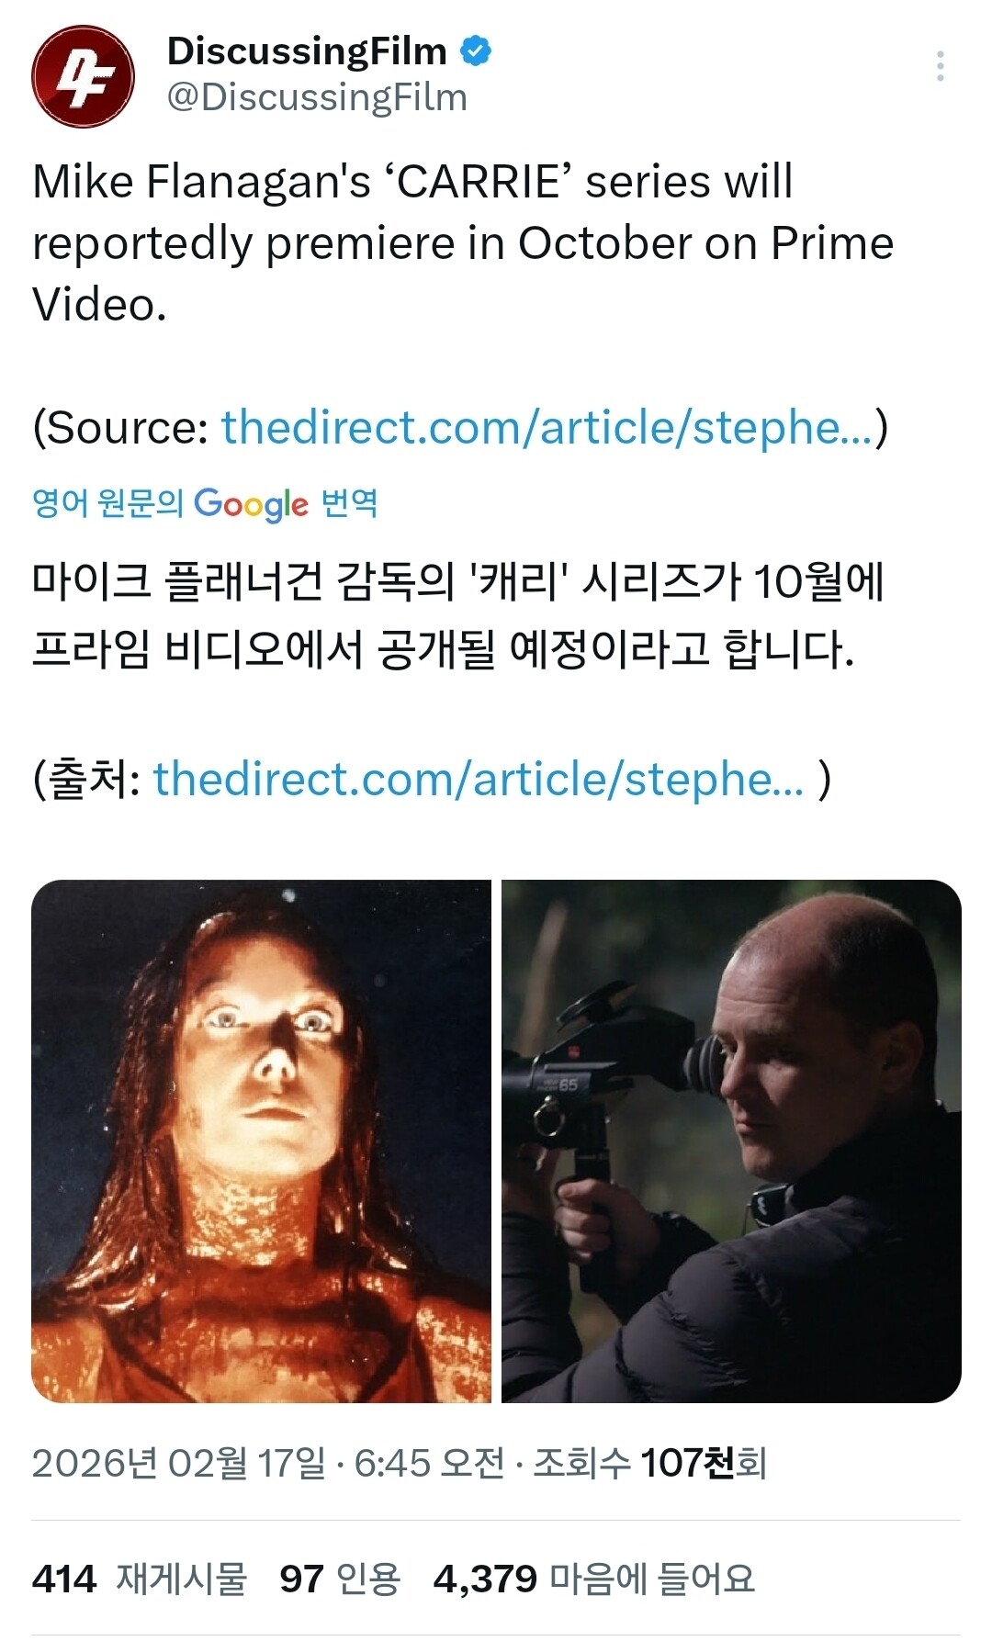Tap the blue verified checkmark badge

475,51
